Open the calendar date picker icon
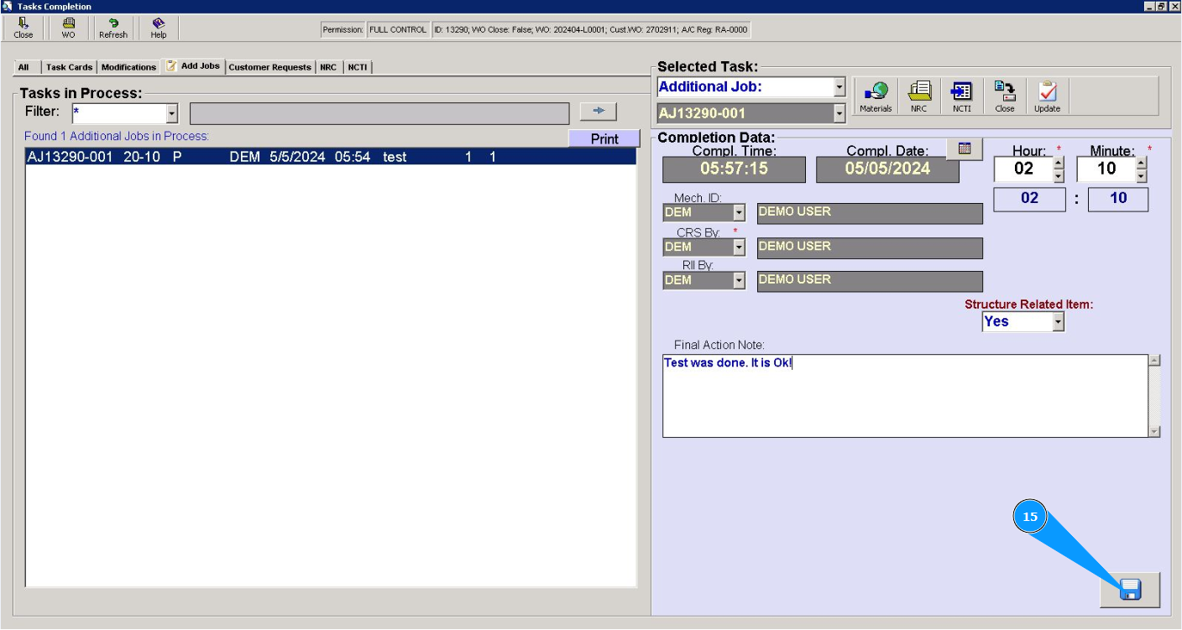 click(x=965, y=148)
